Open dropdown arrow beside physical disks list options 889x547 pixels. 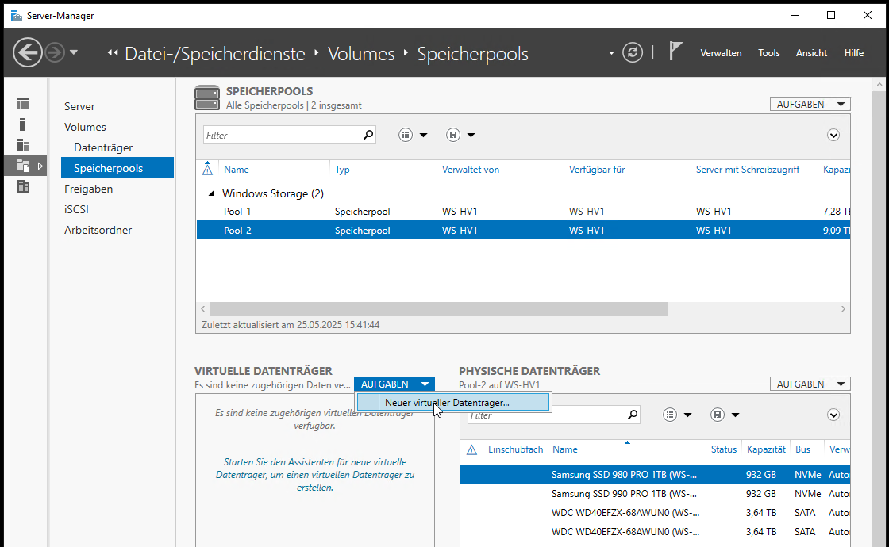click(x=687, y=415)
